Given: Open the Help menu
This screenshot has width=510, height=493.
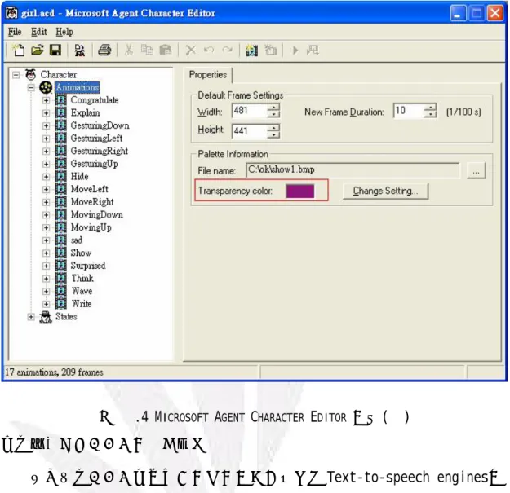Looking at the screenshot, I should coord(64,32).
